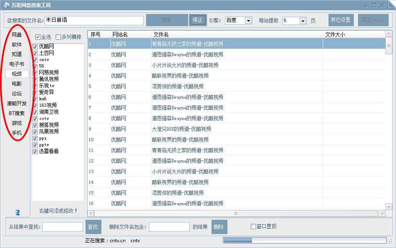Select row 1 青青岛无损之家的频道
This screenshot has height=248, width=396.
236,44
